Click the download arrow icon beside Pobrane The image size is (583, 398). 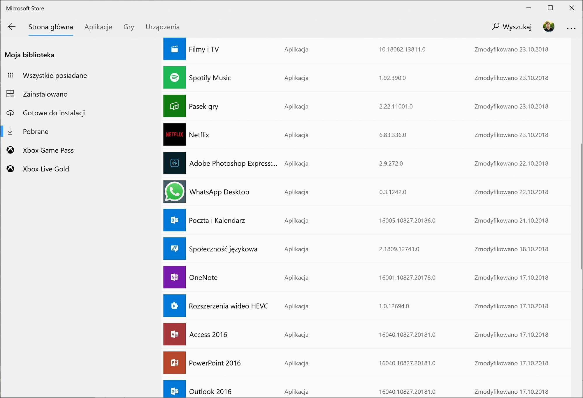coord(10,131)
